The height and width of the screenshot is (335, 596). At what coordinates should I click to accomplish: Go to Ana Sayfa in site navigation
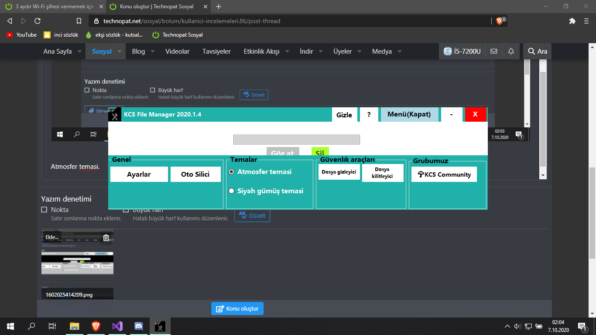58,51
